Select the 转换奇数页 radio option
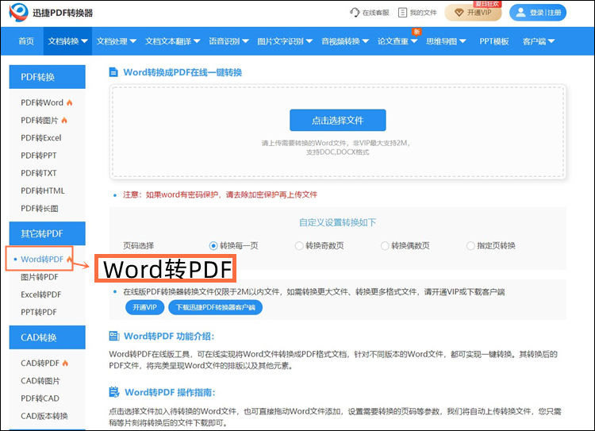This screenshot has height=431, width=595. click(x=299, y=246)
